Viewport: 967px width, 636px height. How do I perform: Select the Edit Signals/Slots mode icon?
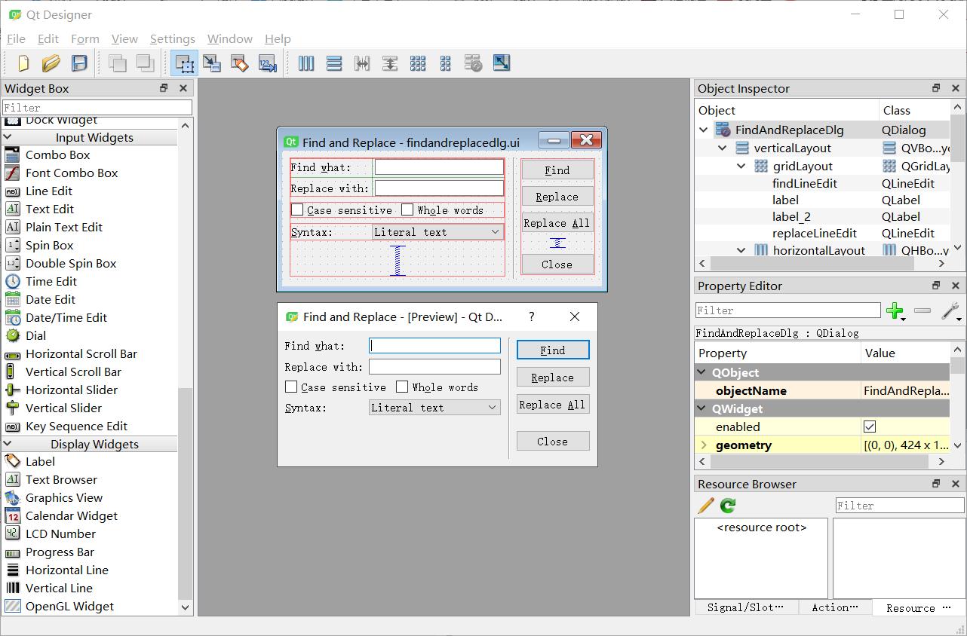[212, 63]
